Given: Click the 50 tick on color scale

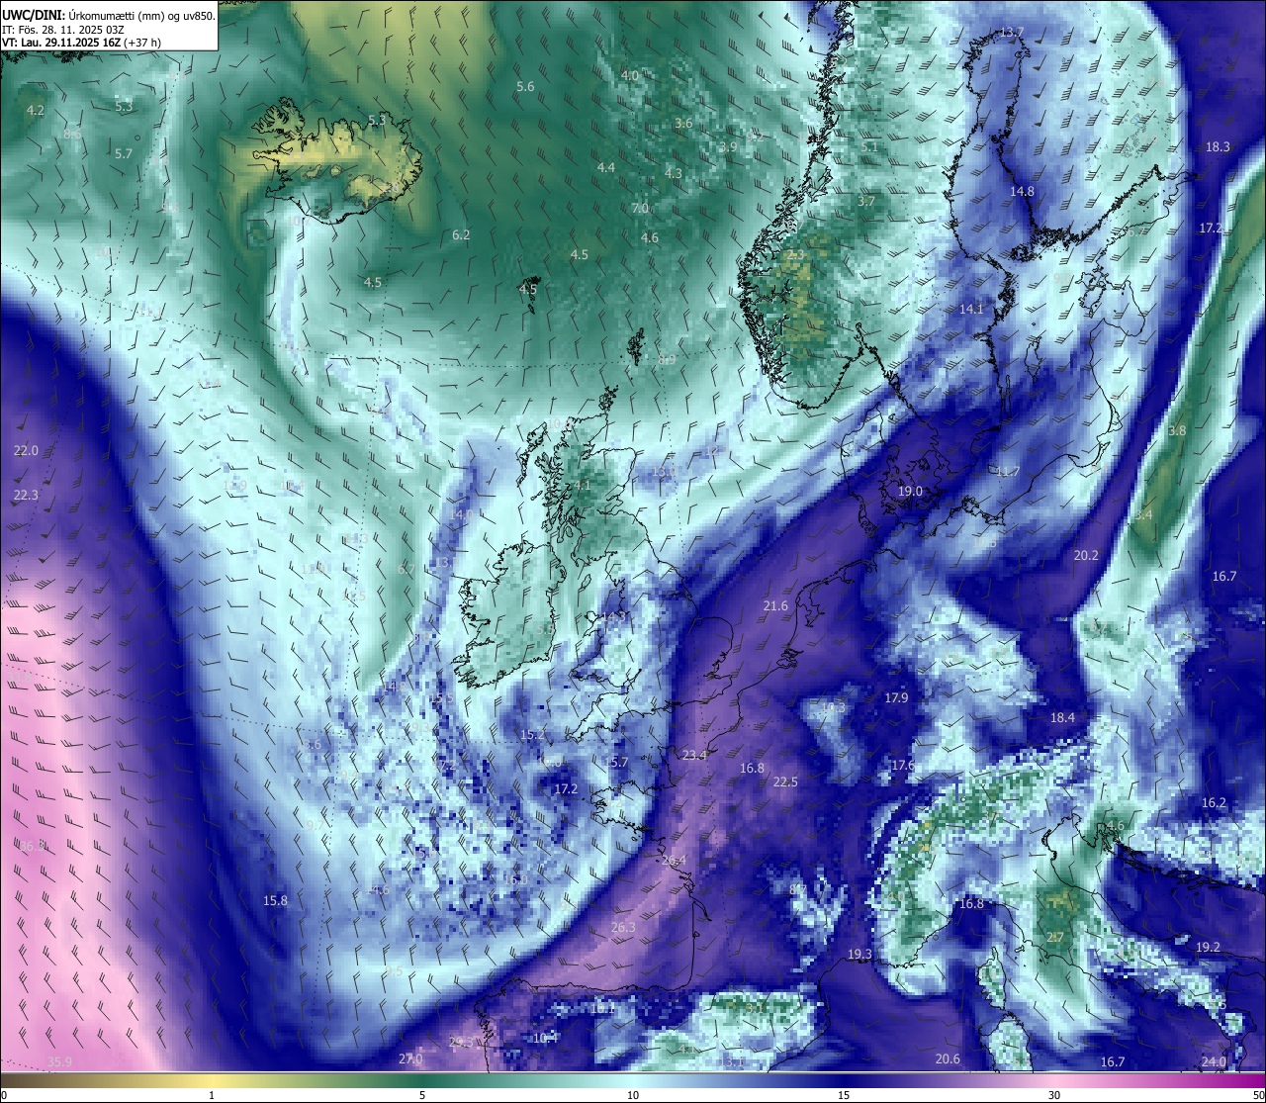Looking at the screenshot, I should coord(1258,1095).
